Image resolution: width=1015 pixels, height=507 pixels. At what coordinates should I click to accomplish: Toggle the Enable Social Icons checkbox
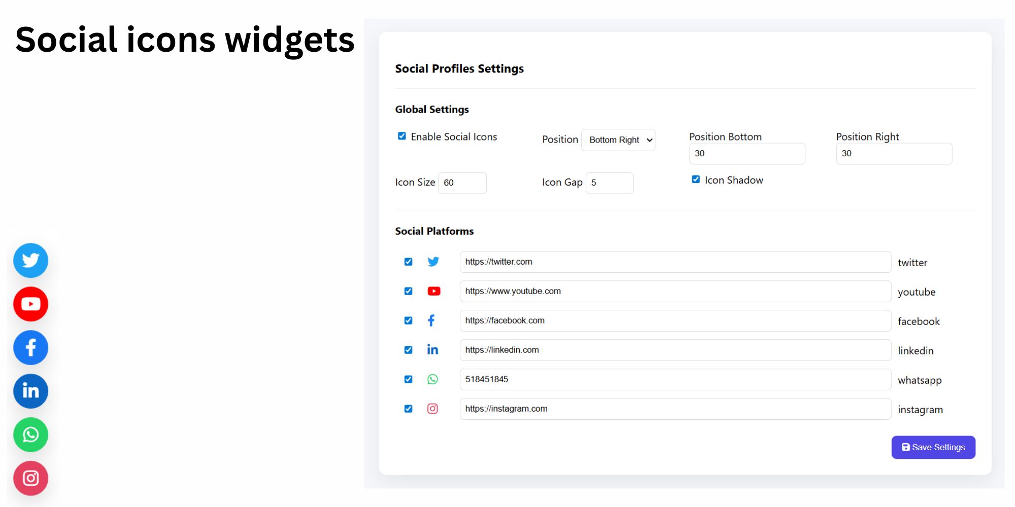coord(402,136)
